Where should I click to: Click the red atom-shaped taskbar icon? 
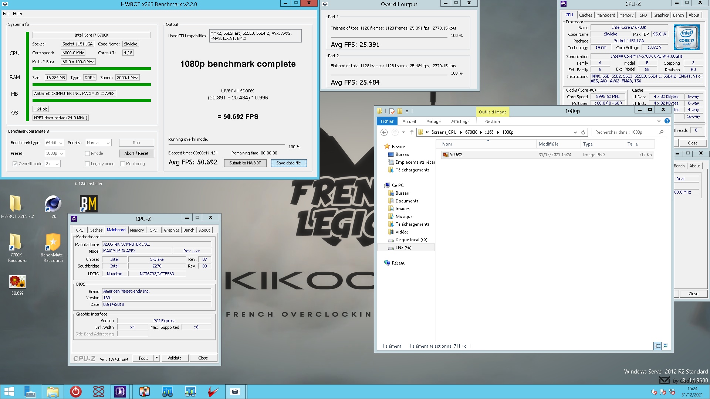pos(98,392)
